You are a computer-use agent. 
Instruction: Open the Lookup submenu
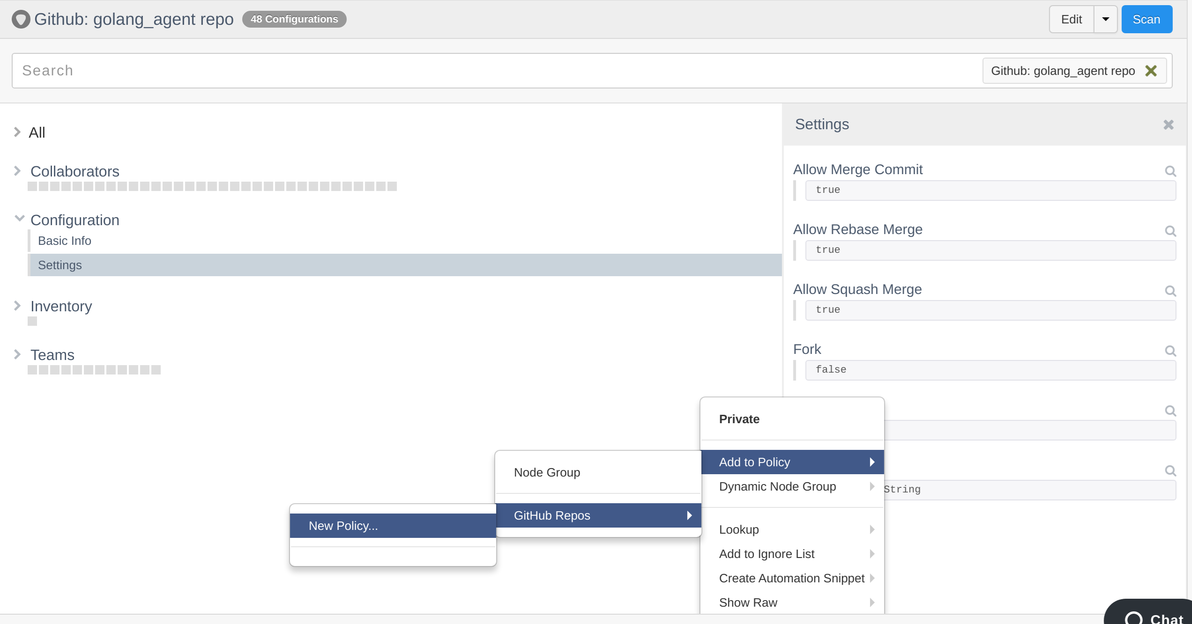[792, 529]
